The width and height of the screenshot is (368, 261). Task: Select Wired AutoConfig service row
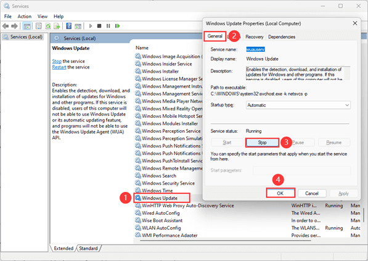[161, 213]
